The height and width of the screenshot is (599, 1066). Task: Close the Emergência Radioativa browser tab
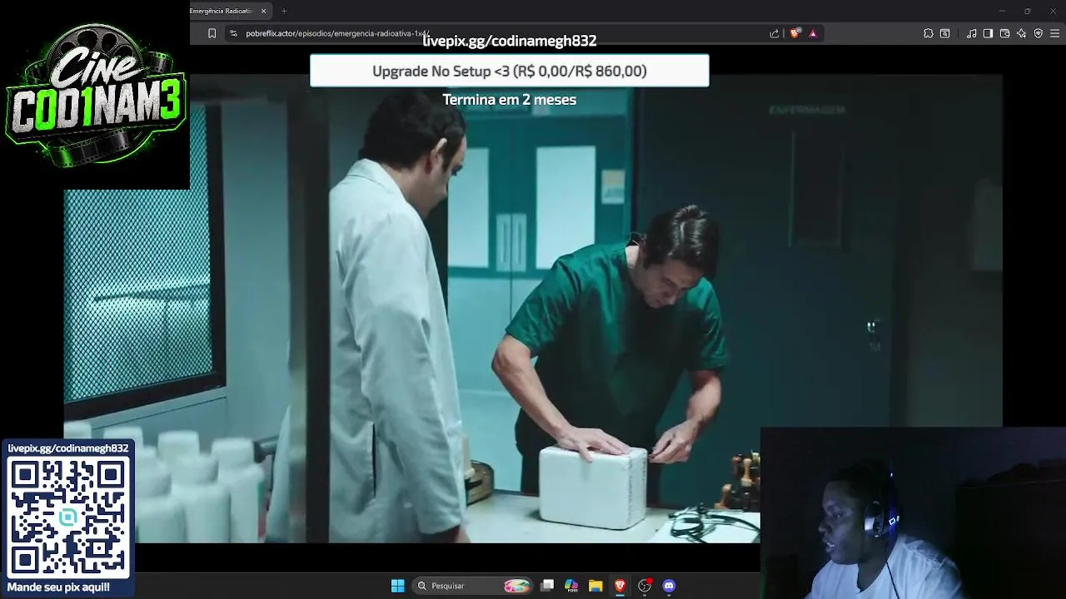click(x=263, y=11)
